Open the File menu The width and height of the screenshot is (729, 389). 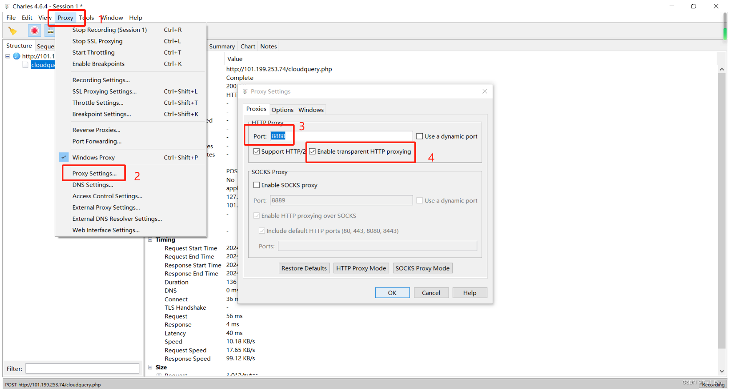coord(11,18)
